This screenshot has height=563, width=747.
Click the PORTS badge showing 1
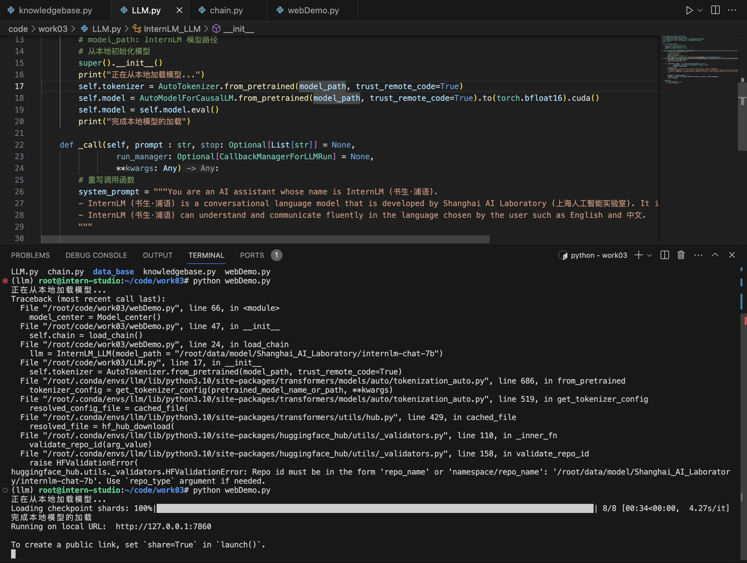point(276,255)
